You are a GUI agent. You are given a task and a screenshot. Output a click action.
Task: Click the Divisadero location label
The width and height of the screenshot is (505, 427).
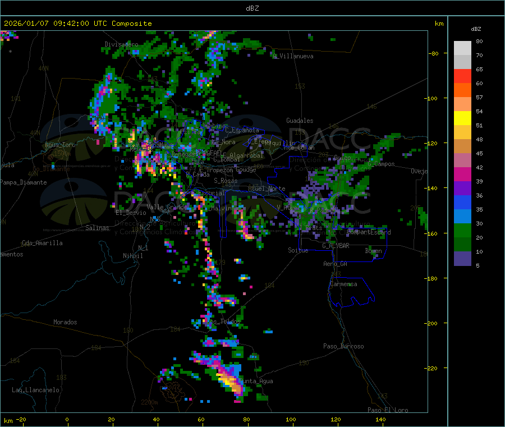121,44
